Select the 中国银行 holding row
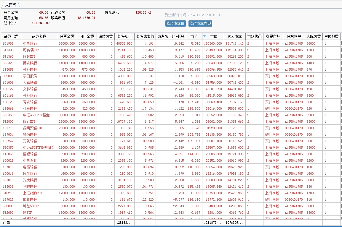Viewport: 342px width, 227px height. [30, 43]
